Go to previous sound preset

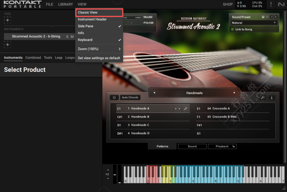(x=272, y=17)
